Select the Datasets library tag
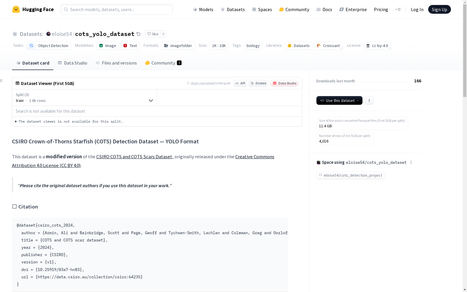The width and height of the screenshot is (467, 292). point(299,46)
